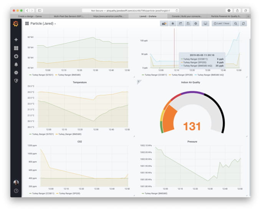Click the Safari address bar
The height and width of the screenshot is (211, 261).
(130, 10)
